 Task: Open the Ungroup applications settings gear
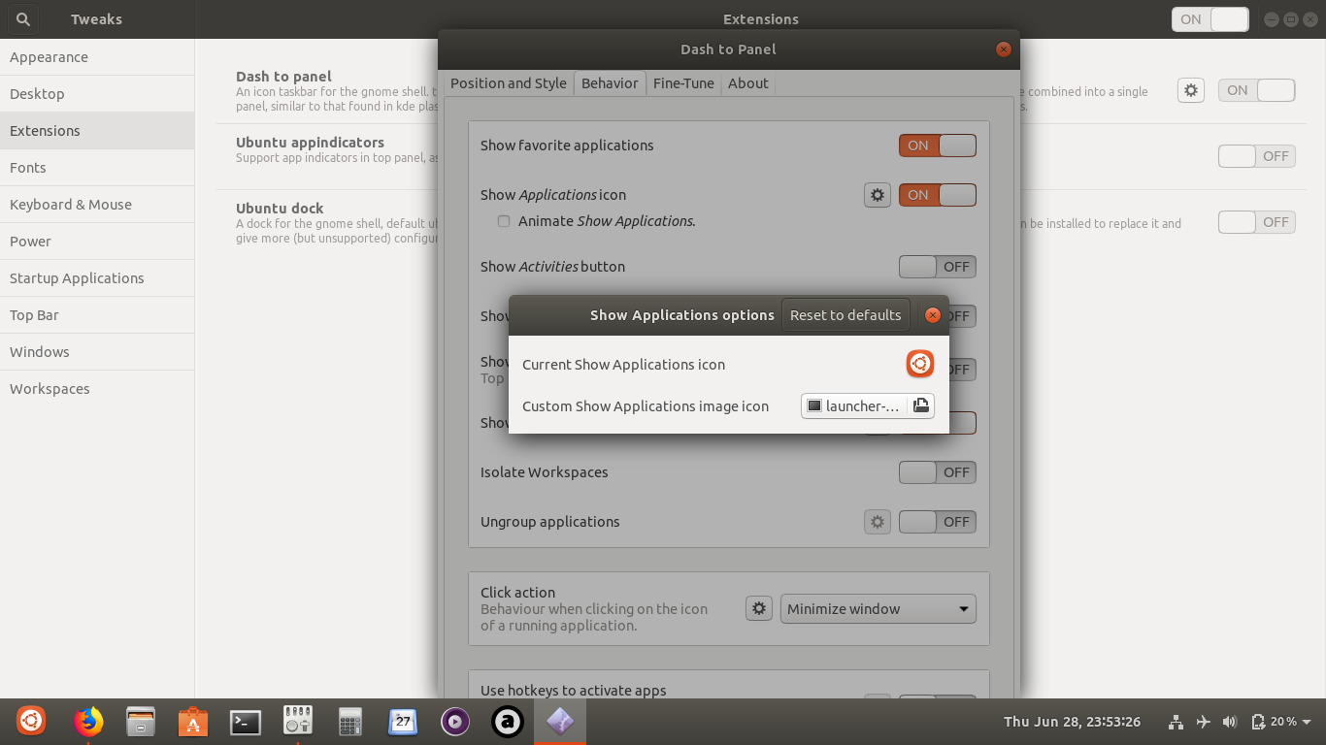(877, 521)
